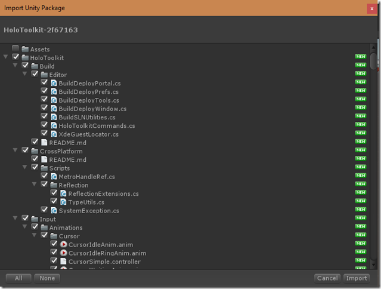
Task: Click the CursorIdleRingAnim.anim animation icon
Action: pyautogui.click(x=63, y=253)
